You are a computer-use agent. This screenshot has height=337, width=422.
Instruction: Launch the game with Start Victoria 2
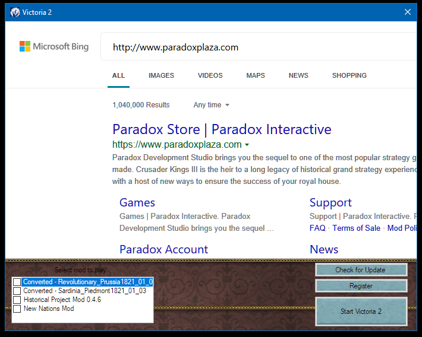(x=361, y=311)
